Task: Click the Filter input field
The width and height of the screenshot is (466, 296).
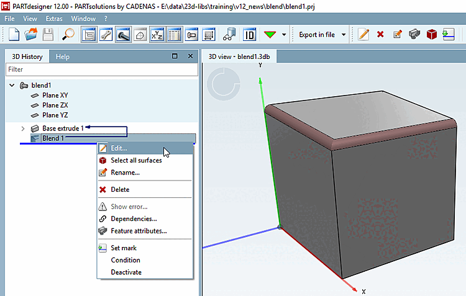Action: coord(100,70)
